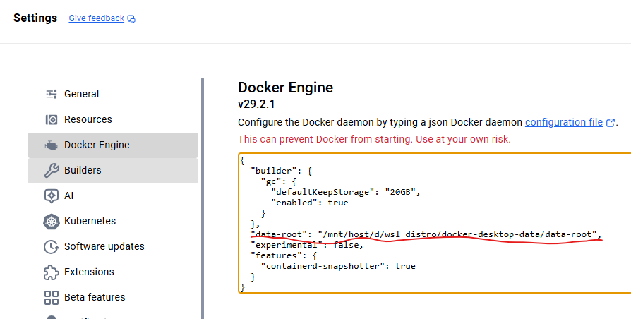Click the Kubernetes helm wheel icon
631x319 pixels.
click(51, 221)
